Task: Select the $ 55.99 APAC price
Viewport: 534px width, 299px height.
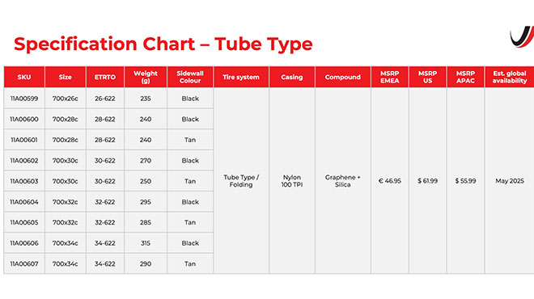Action: pos(465,181)
